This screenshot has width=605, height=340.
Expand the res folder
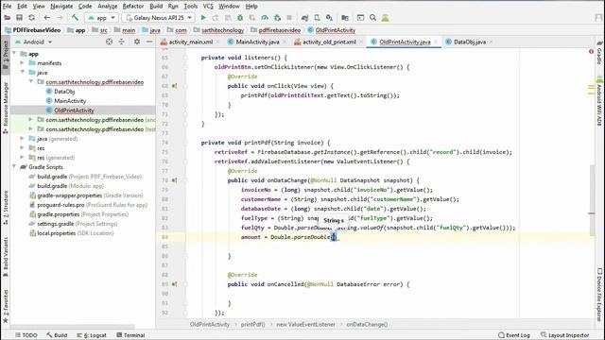[x=22, y=148]
